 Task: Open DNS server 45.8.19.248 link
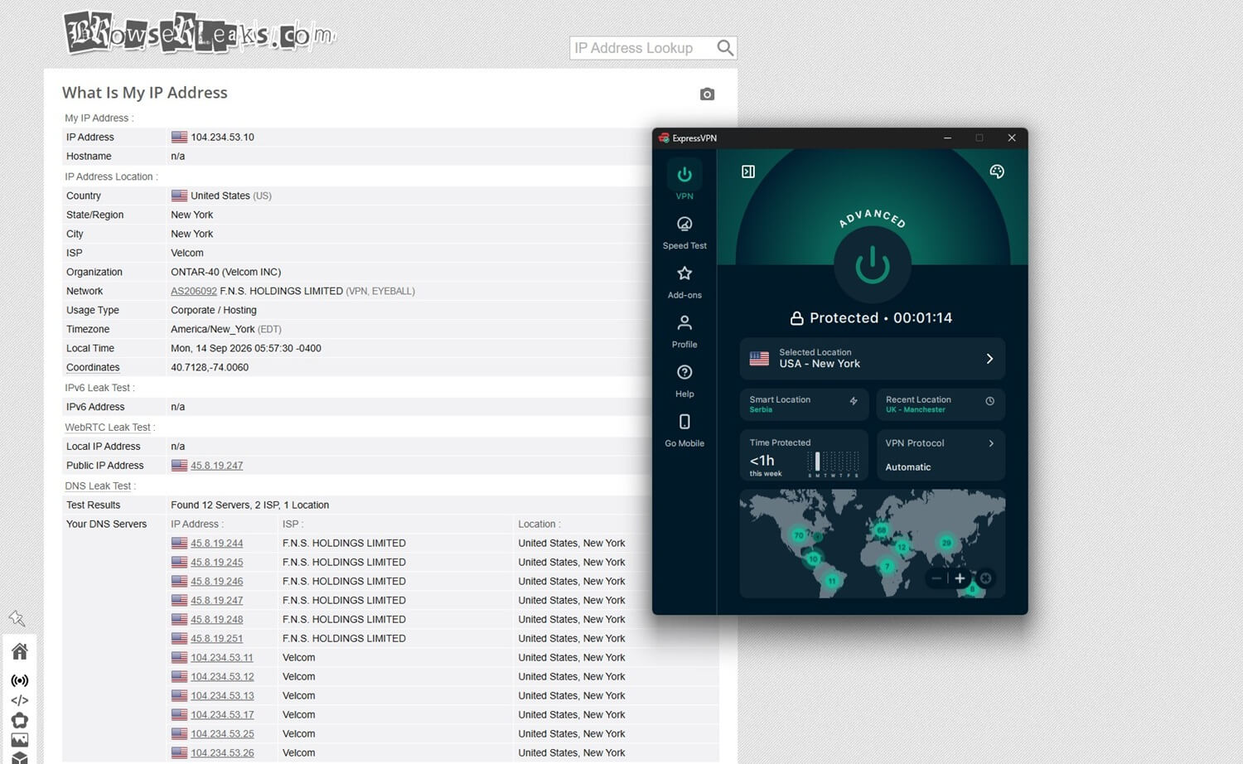tap(216, 620)
